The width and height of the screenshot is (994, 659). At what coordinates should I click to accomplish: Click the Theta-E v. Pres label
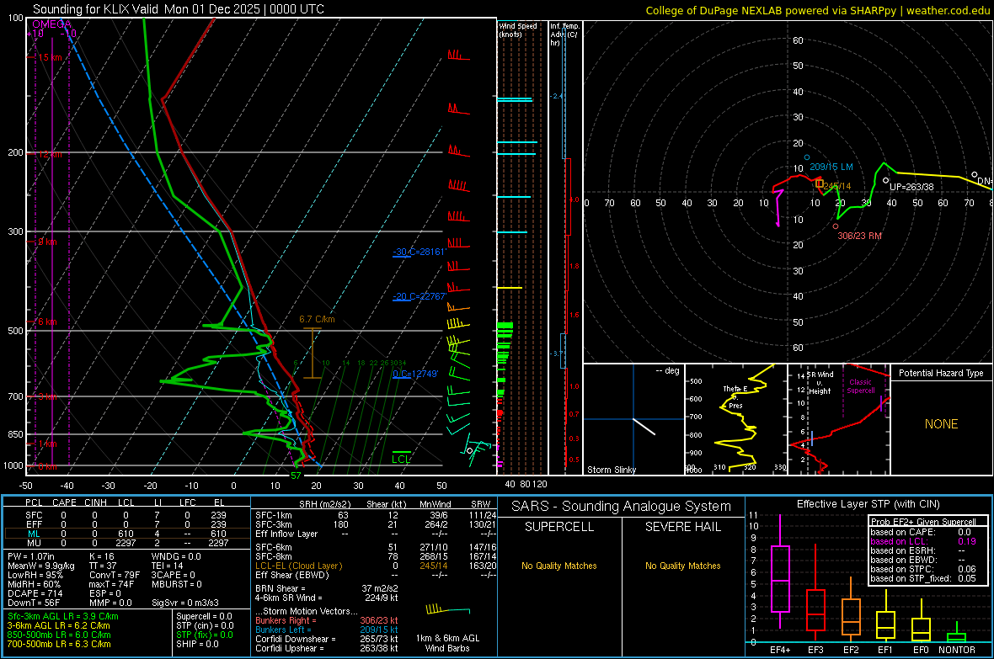(735, 396)
